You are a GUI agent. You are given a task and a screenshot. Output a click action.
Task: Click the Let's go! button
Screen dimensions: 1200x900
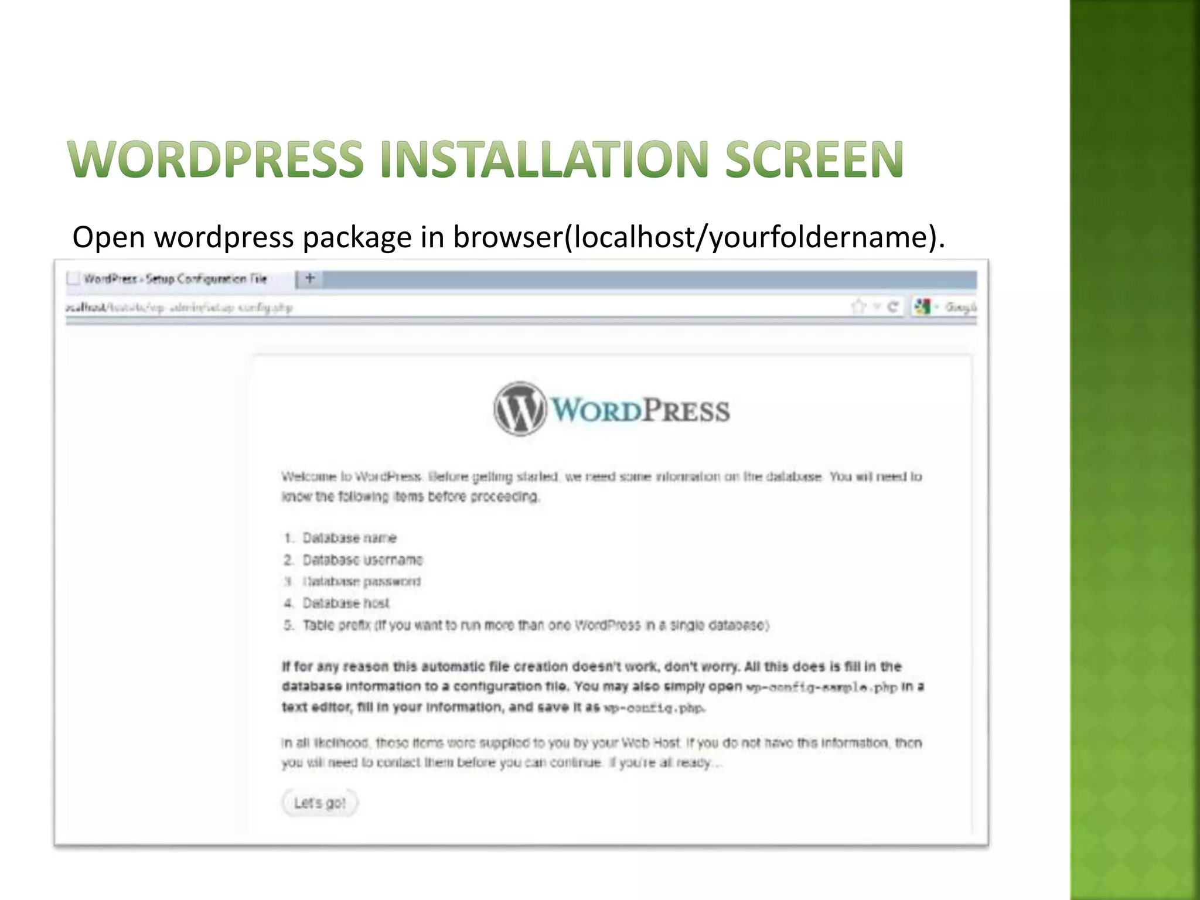coord(319,803)
